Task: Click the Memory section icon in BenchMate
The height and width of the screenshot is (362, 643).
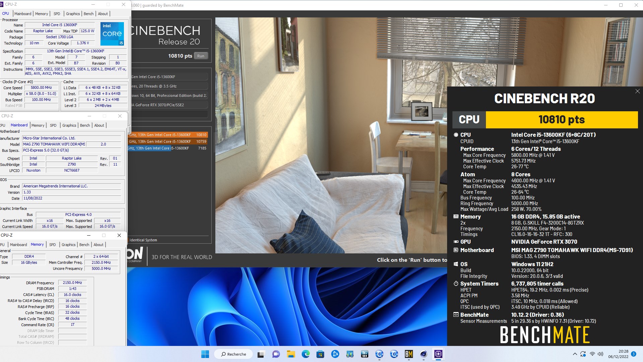Action: pos(456,217)
